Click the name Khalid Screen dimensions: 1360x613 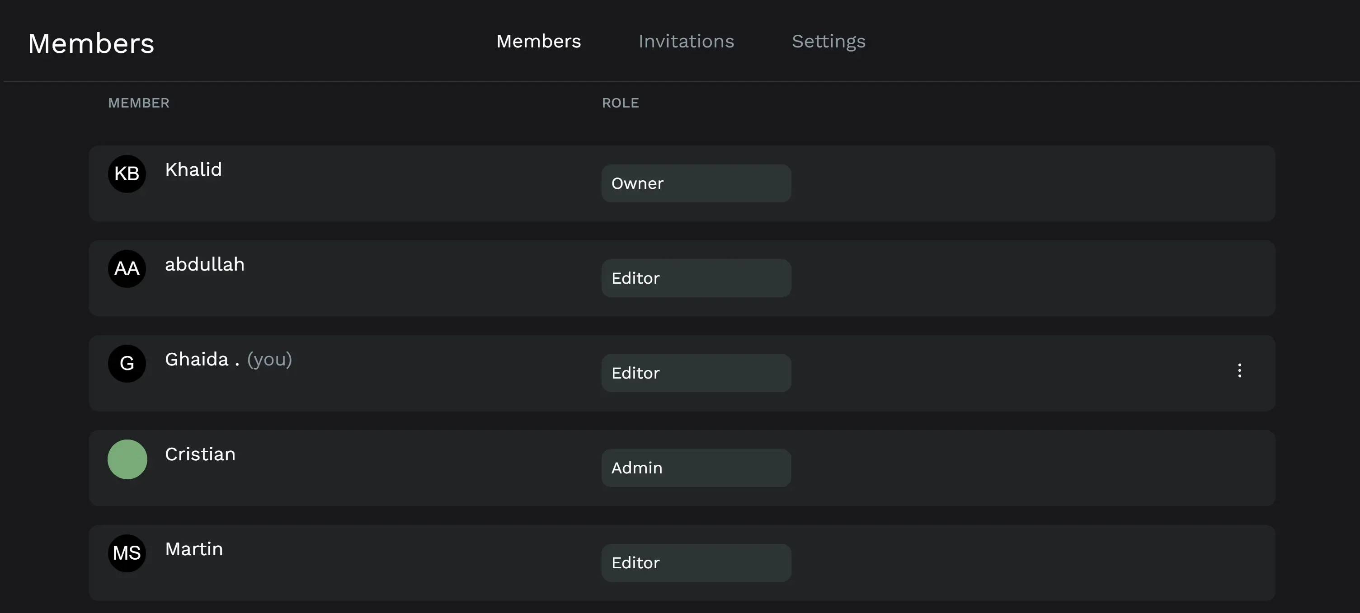(193, 169)
